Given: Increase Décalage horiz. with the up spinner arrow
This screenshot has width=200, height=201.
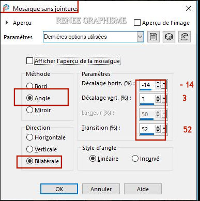Looking at the screenshot, I should (x=158, y=83).
